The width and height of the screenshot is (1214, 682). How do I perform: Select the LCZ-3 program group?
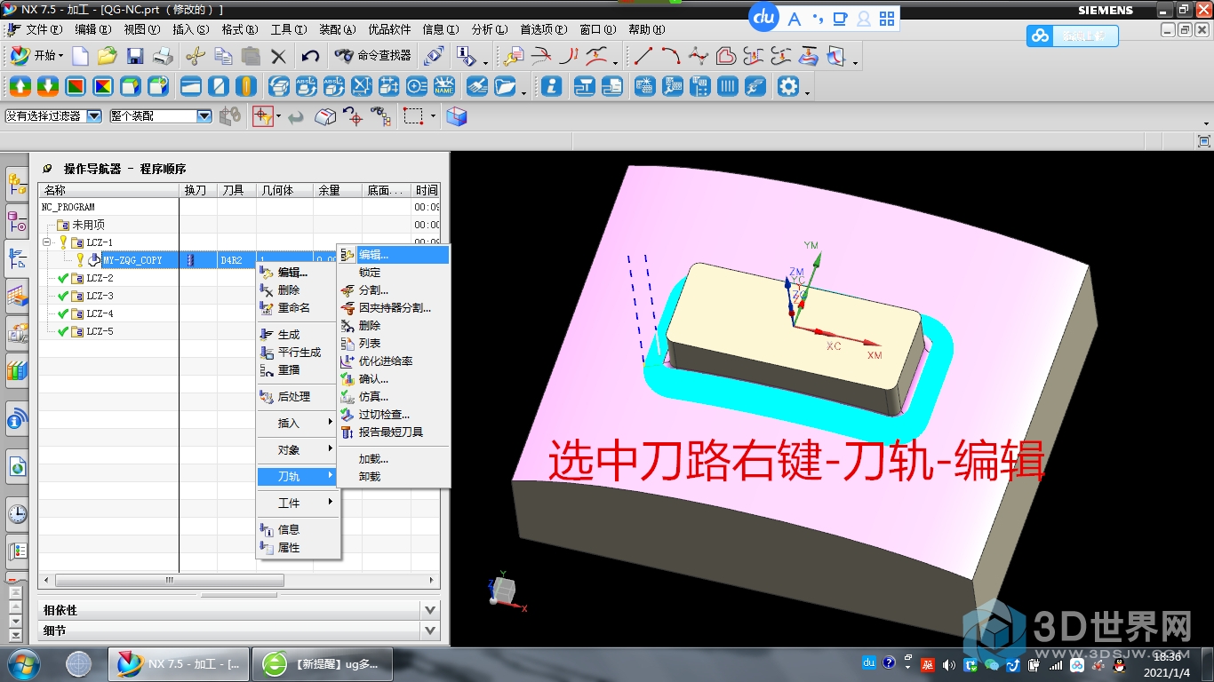tap(100, 296)
